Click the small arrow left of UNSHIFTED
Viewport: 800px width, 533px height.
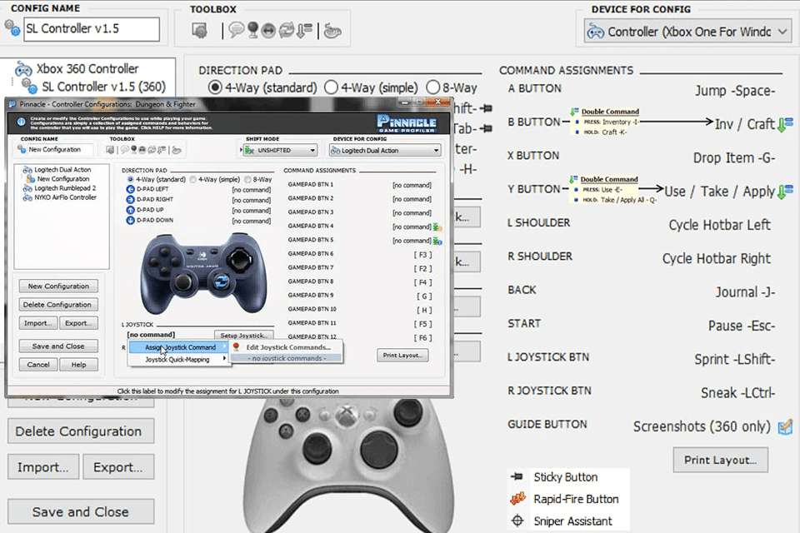[241, 151]
